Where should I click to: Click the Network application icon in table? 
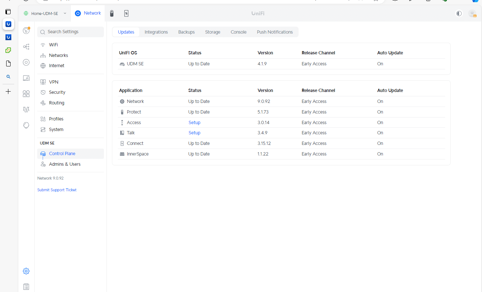click(x=122, y=101)
